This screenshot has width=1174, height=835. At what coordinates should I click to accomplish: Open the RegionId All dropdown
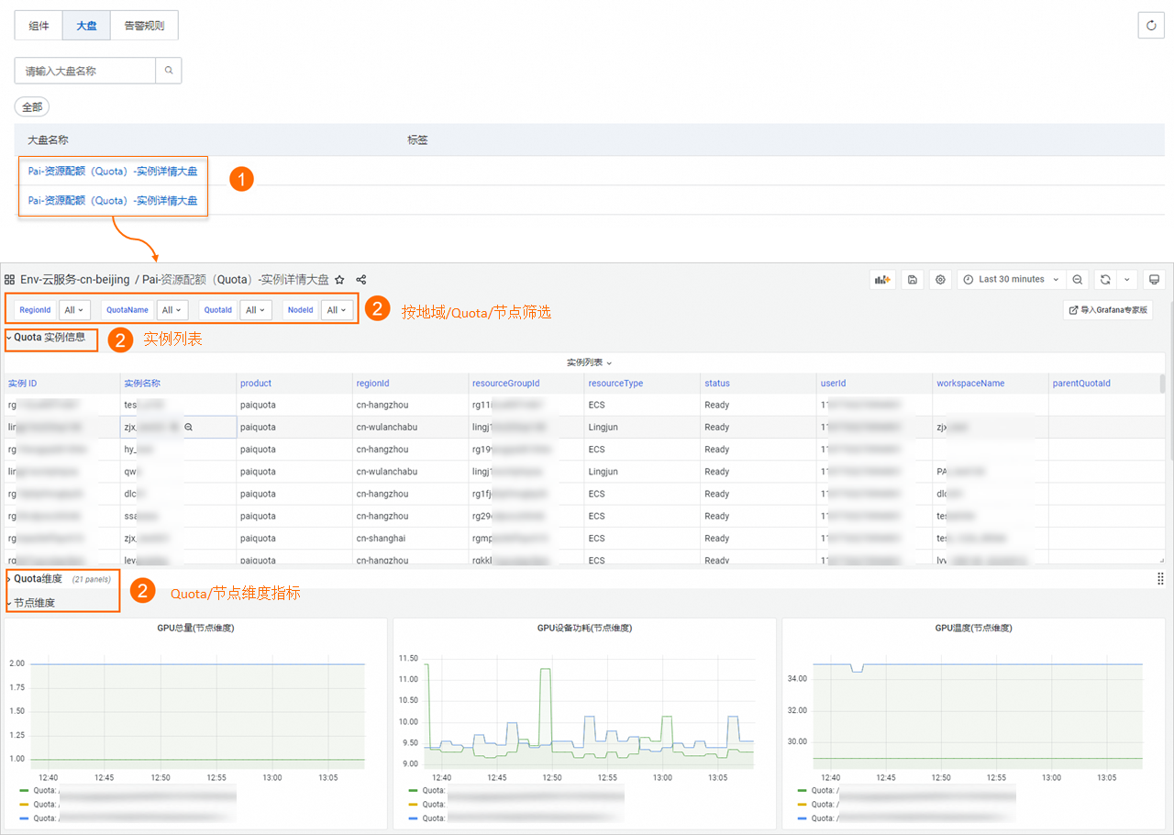coord(74,310)
